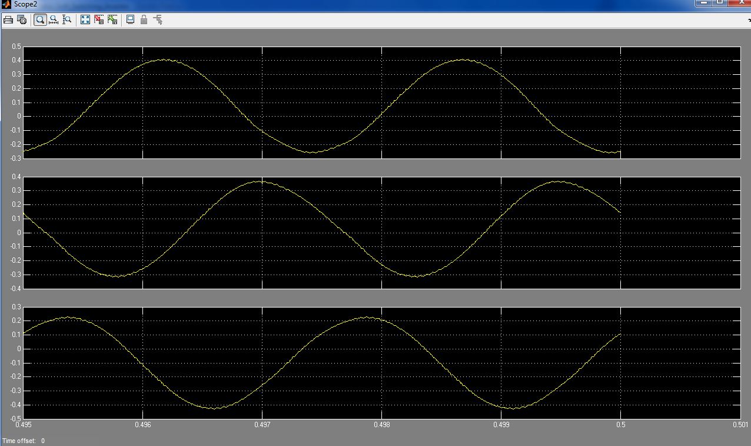Open the Scope2 window system menu

[5, 4]
